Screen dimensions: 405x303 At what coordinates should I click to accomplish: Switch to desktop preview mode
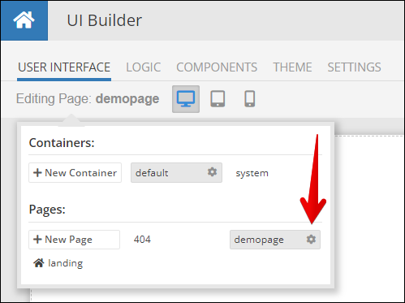click(x=186, y=99)
